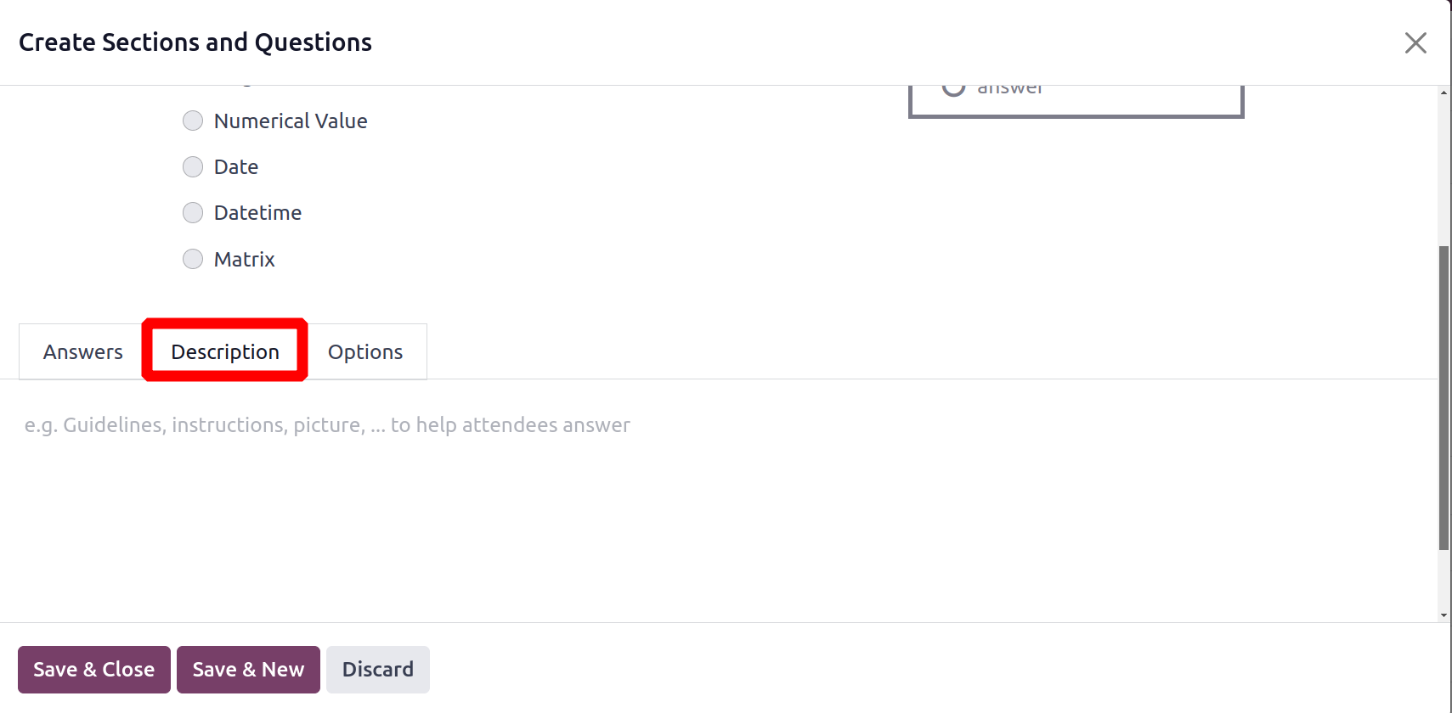Click the Save & Close button
This screenshot has height=713, width=1452.
click(x=94, y=670)
